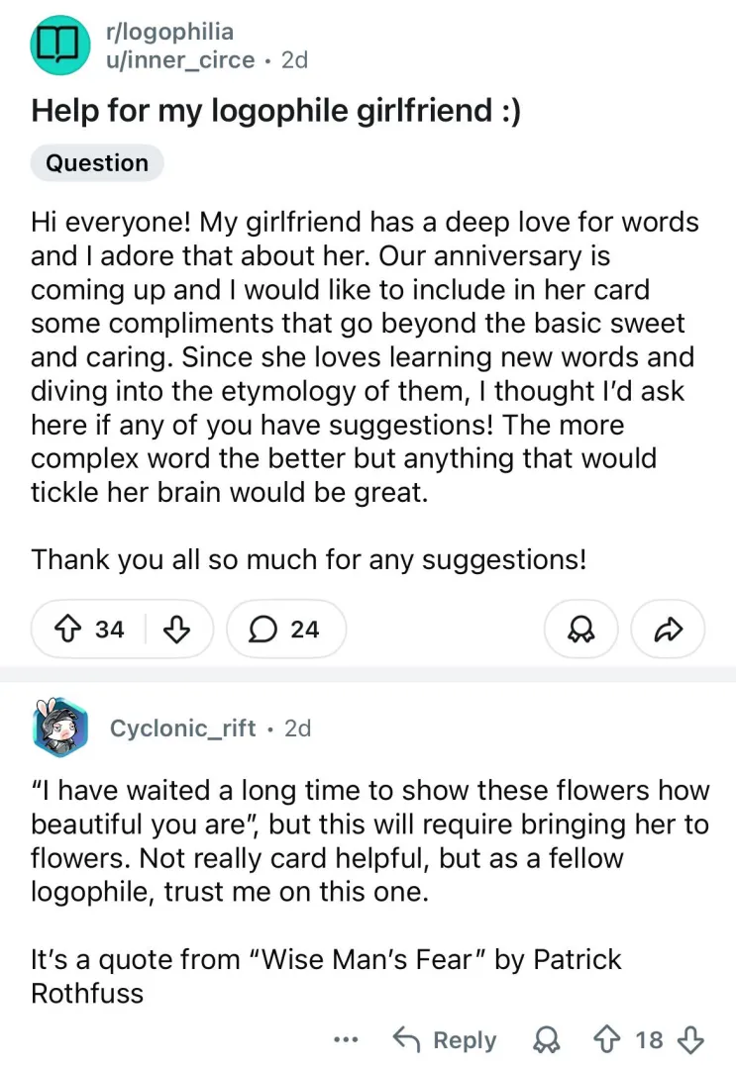Give an award to the post
The height and width of the screenshot is (1069, 736).
(x=580, y=629)
